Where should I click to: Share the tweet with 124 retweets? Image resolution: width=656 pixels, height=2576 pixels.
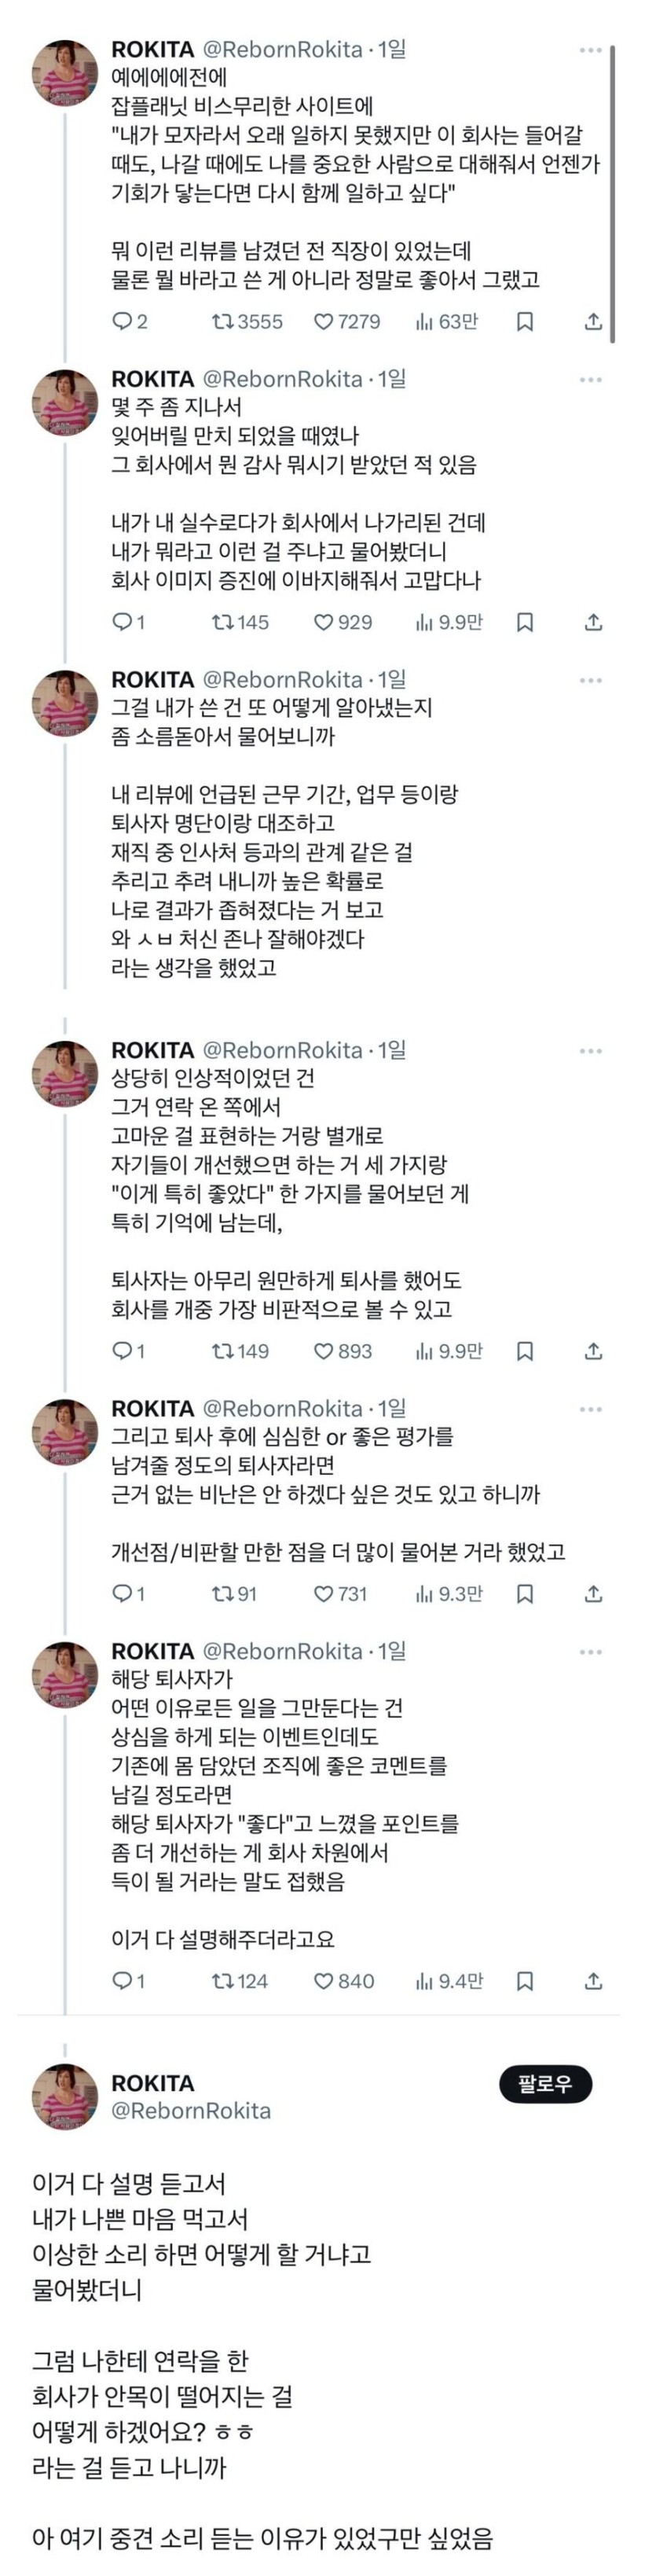[x=593, y=1981]
